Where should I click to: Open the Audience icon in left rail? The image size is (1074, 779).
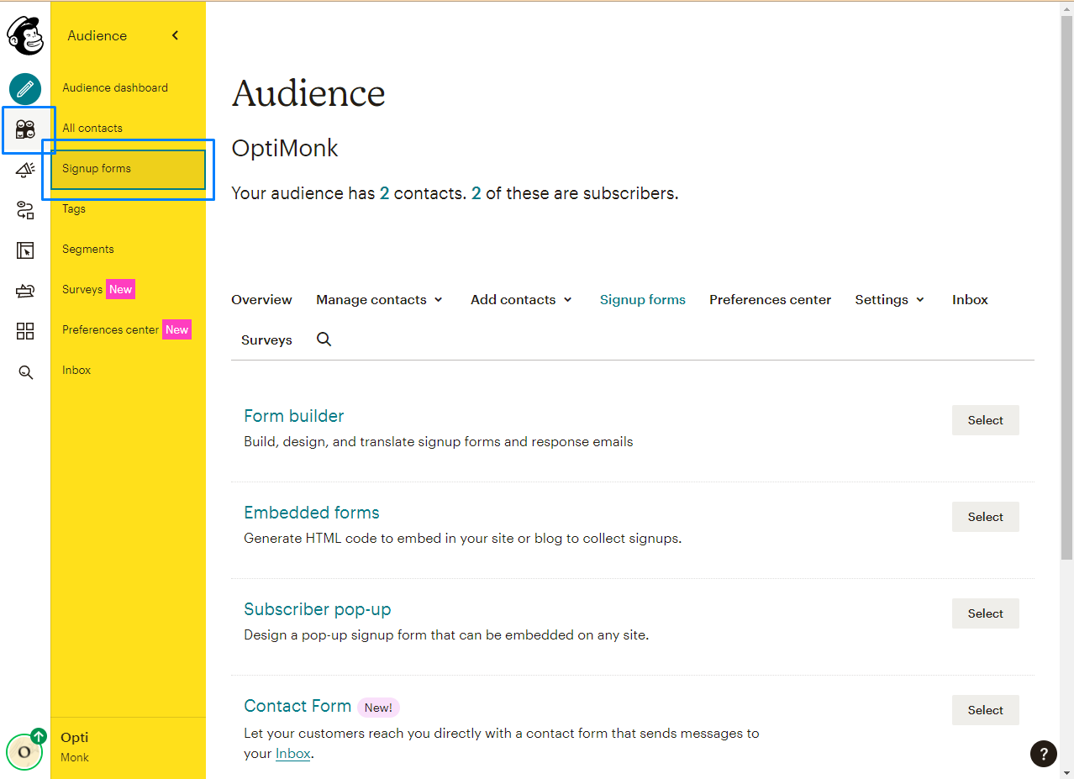click(25, 129)
